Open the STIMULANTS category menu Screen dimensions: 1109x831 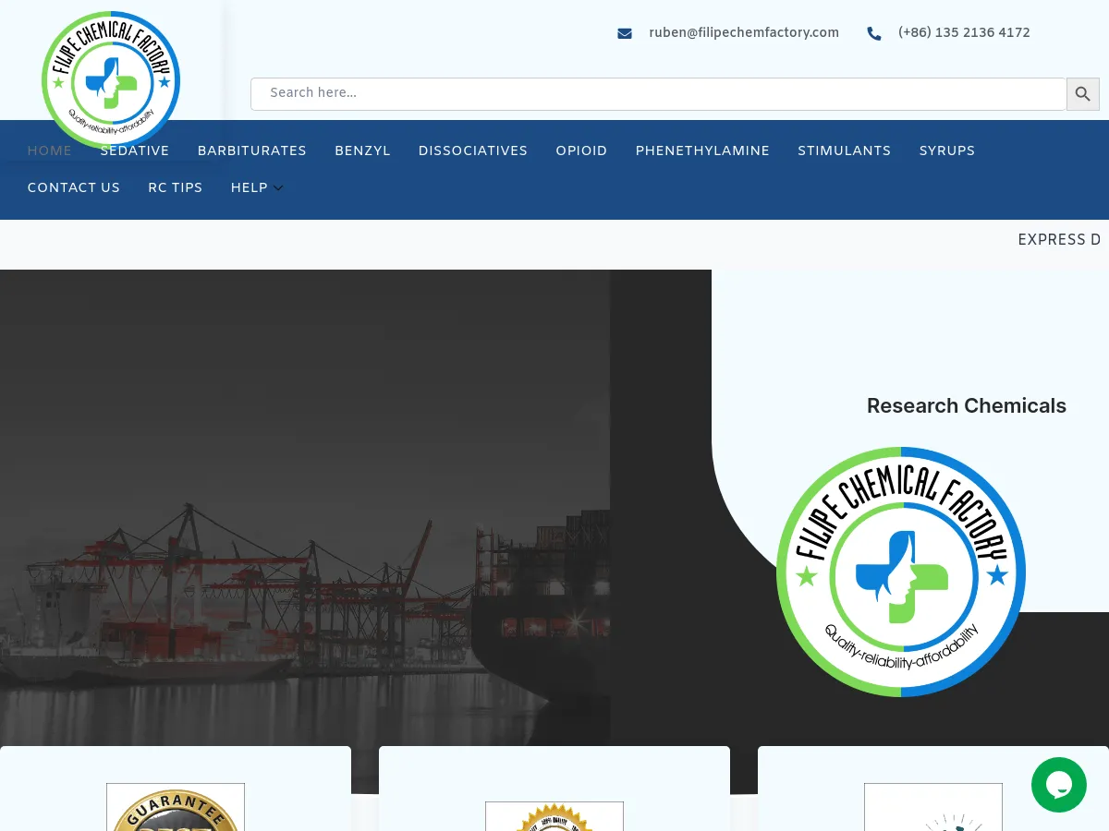click(844, 151)
